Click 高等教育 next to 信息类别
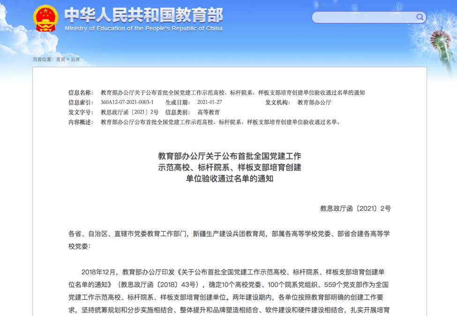The height and width of the screenshot is (316, 457). point(209,112)
